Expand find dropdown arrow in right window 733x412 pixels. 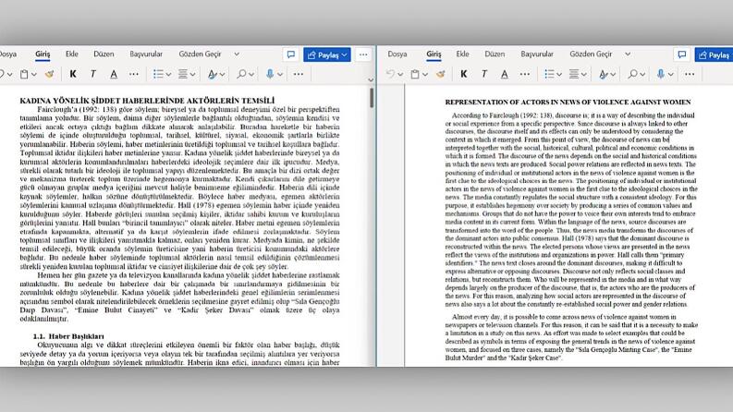point(642,74)
